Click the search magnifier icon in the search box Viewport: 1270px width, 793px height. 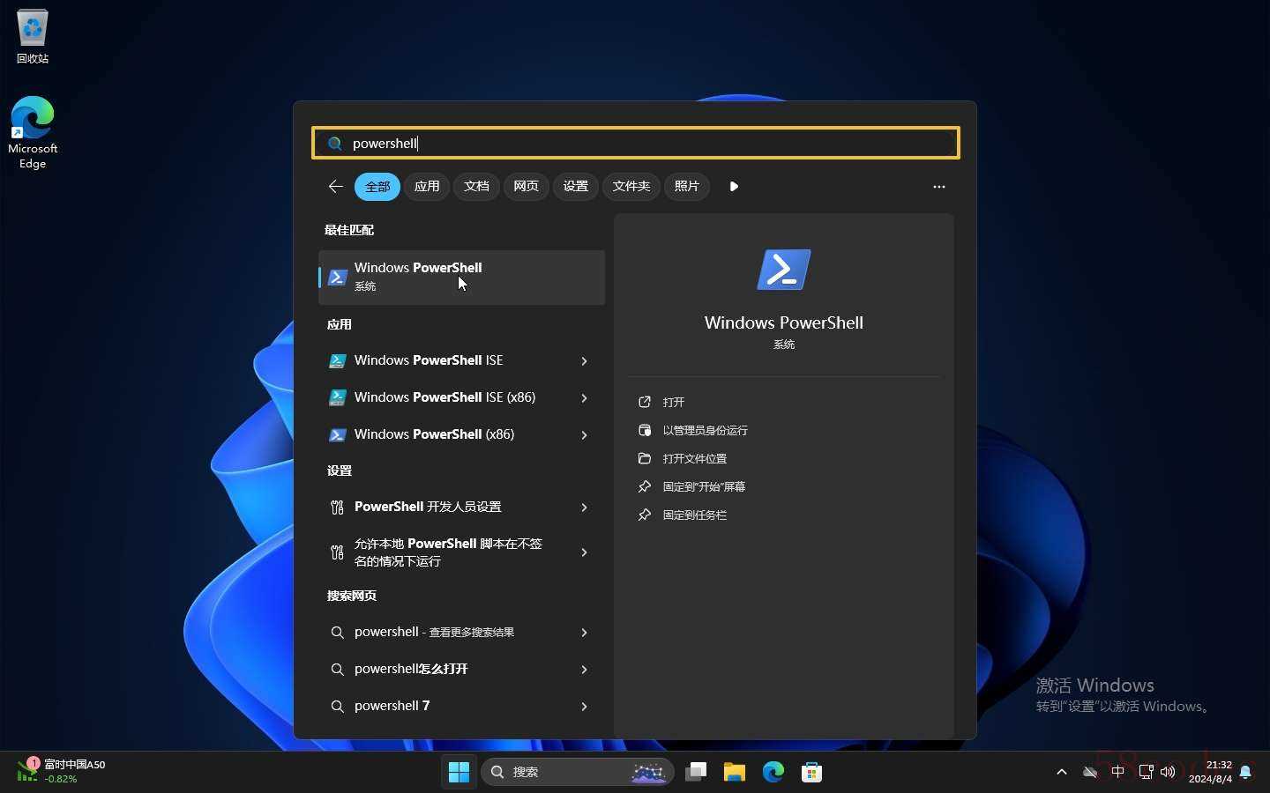(335, 144)
